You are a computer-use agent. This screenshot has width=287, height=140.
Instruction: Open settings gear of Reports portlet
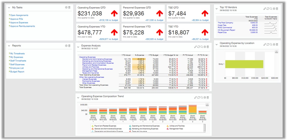[66, 46]
